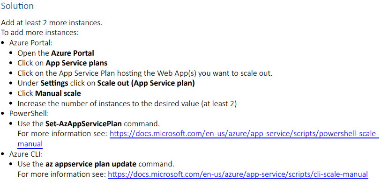Viewport: 381px width, 181px height.
Task: Click the bold 'Settings' word
Action: (x=54, y=83)
